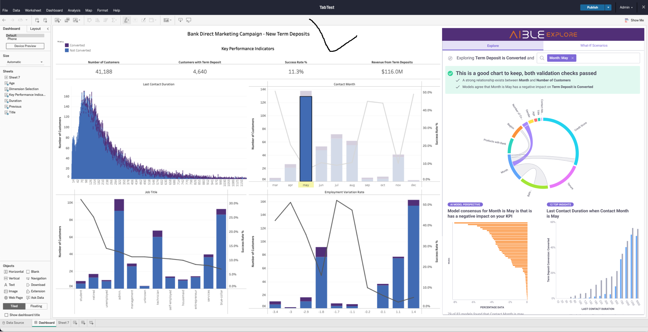The image size is (648, 332).
Task: Click the Download toolbar icon
Action: pos(180,20)
